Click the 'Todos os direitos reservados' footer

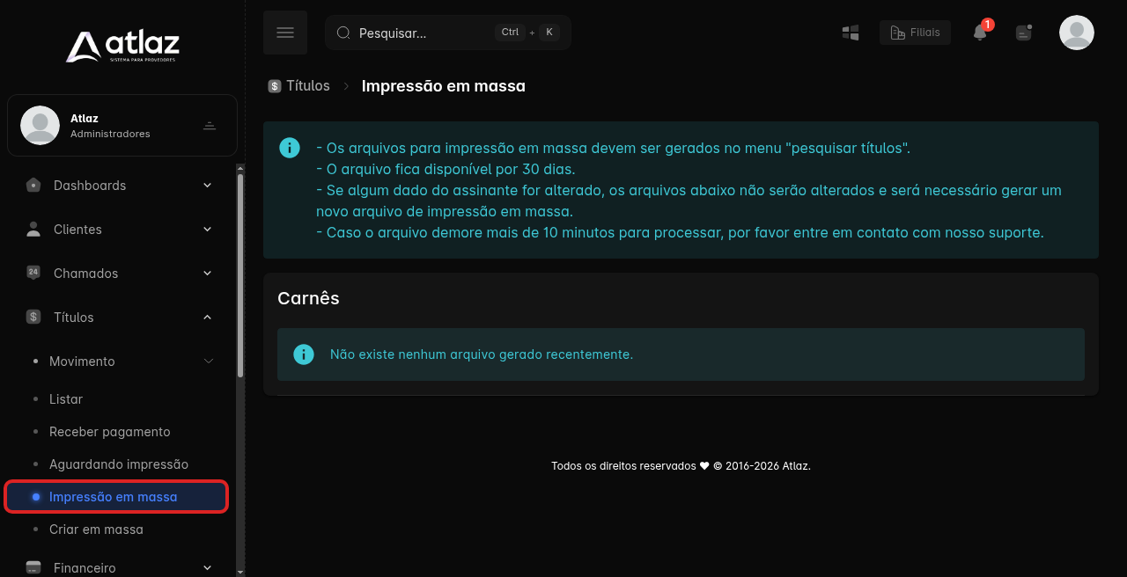681,466
